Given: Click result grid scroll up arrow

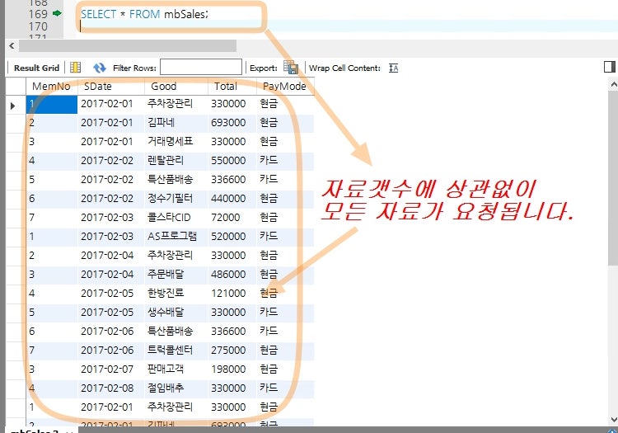Looking at the screenshot, I should pyautogui.click(x=613, y=84).
